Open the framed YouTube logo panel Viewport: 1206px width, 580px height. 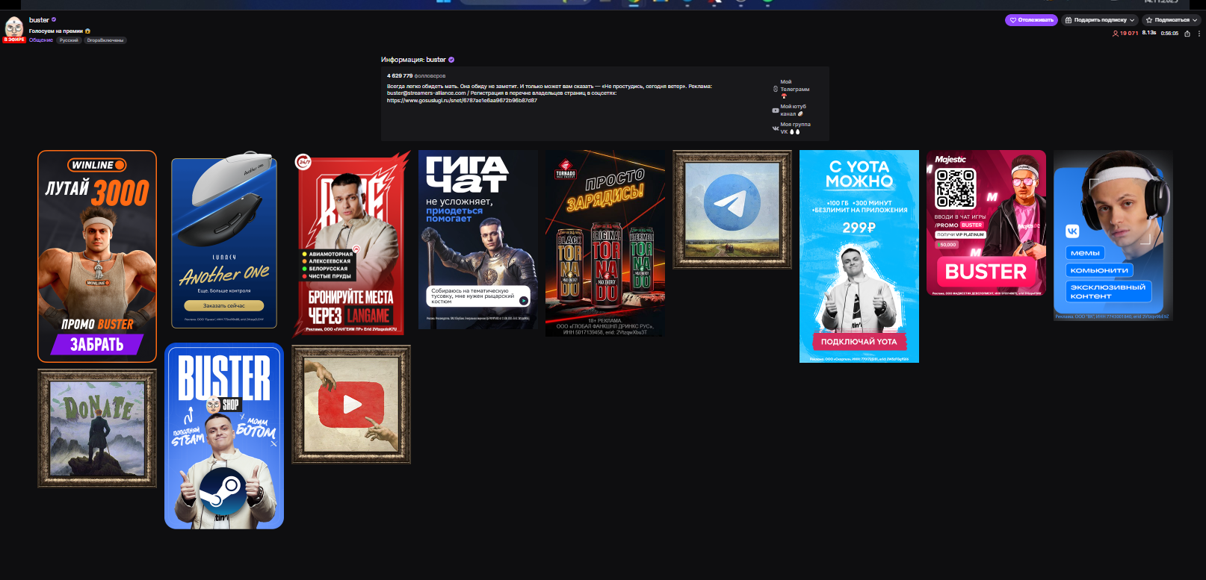351,405
